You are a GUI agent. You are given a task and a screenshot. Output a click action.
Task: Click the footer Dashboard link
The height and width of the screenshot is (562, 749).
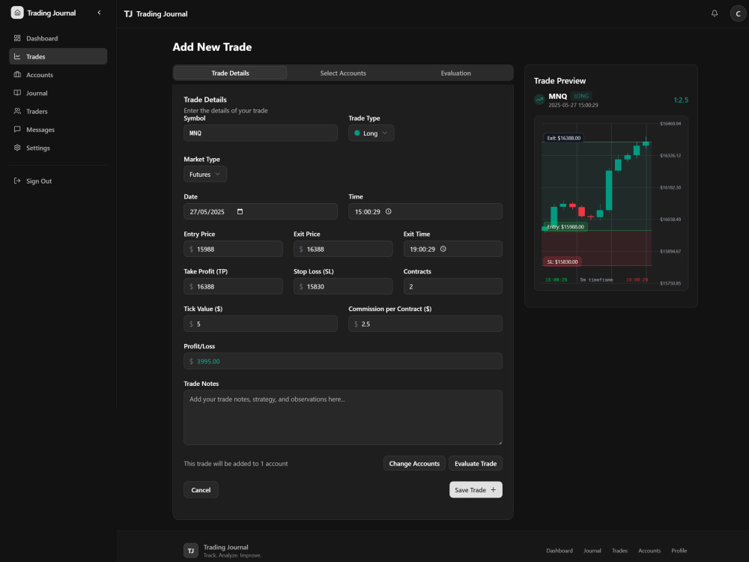[x=560, y=551]
